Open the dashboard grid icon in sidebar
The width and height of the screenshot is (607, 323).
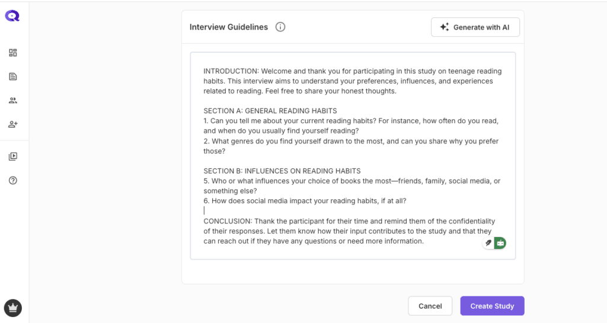13,53
